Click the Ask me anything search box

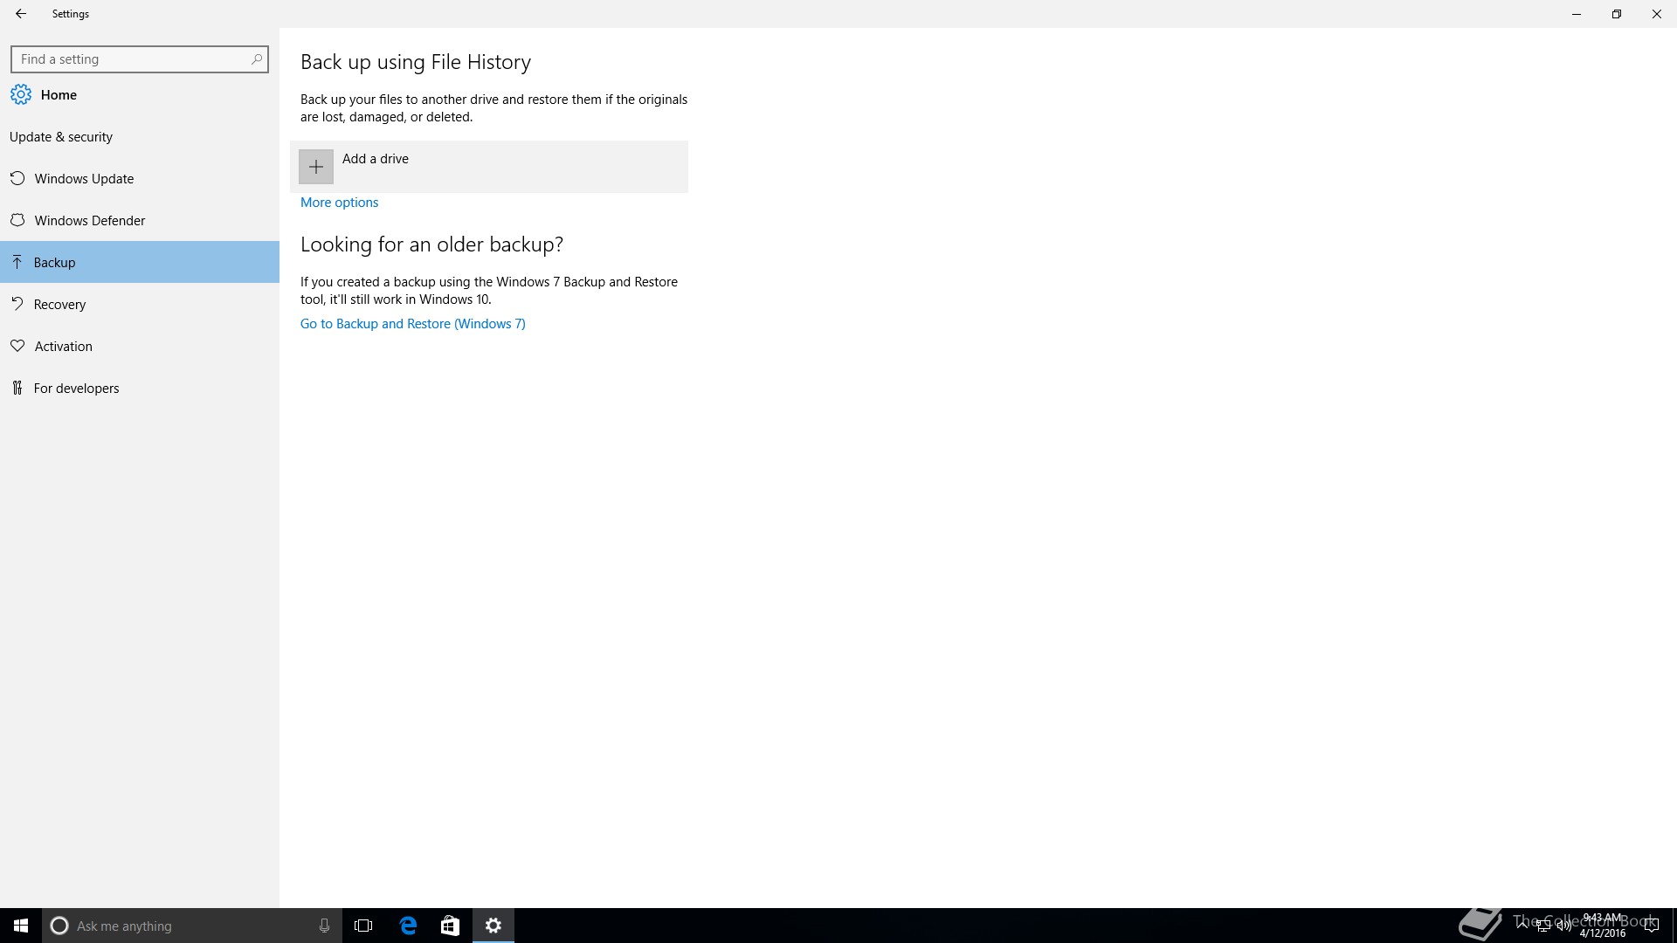coord(192,926)
